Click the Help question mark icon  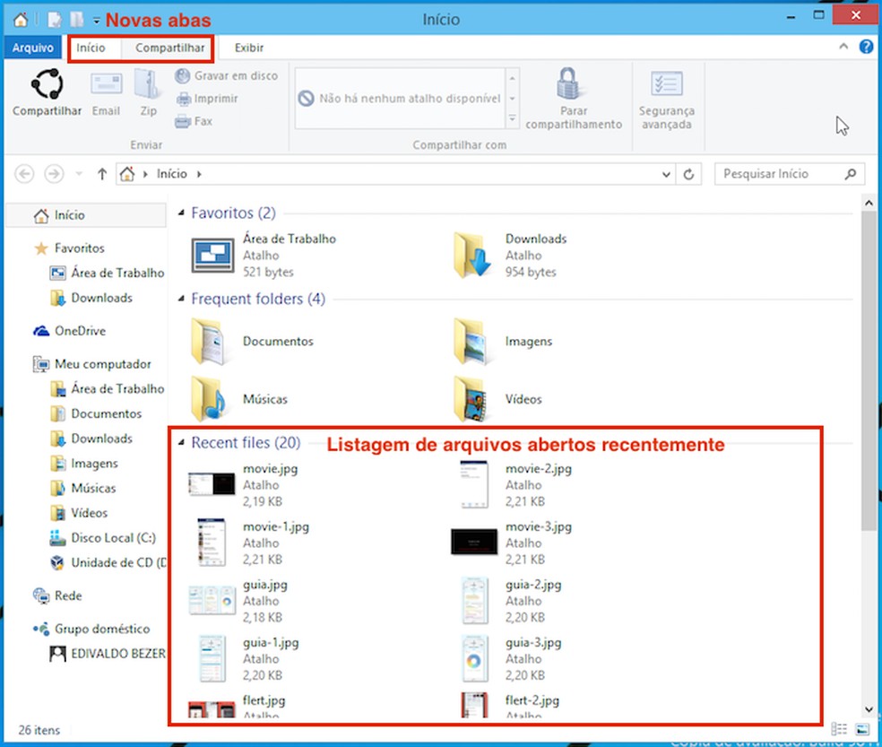click(866, 47)
